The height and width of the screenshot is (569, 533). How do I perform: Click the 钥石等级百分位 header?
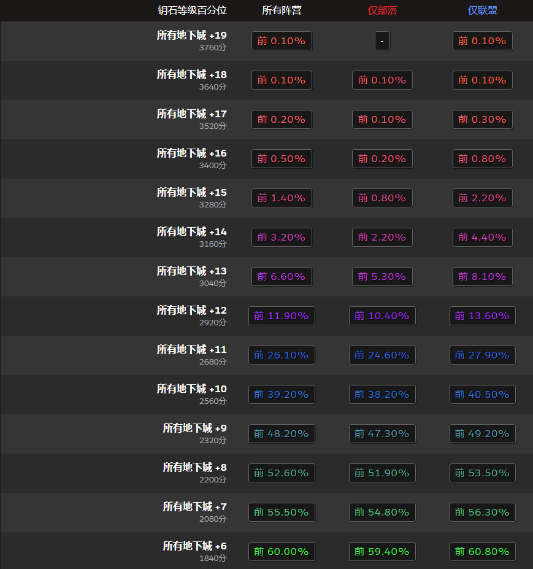click(x=192, y=10)
